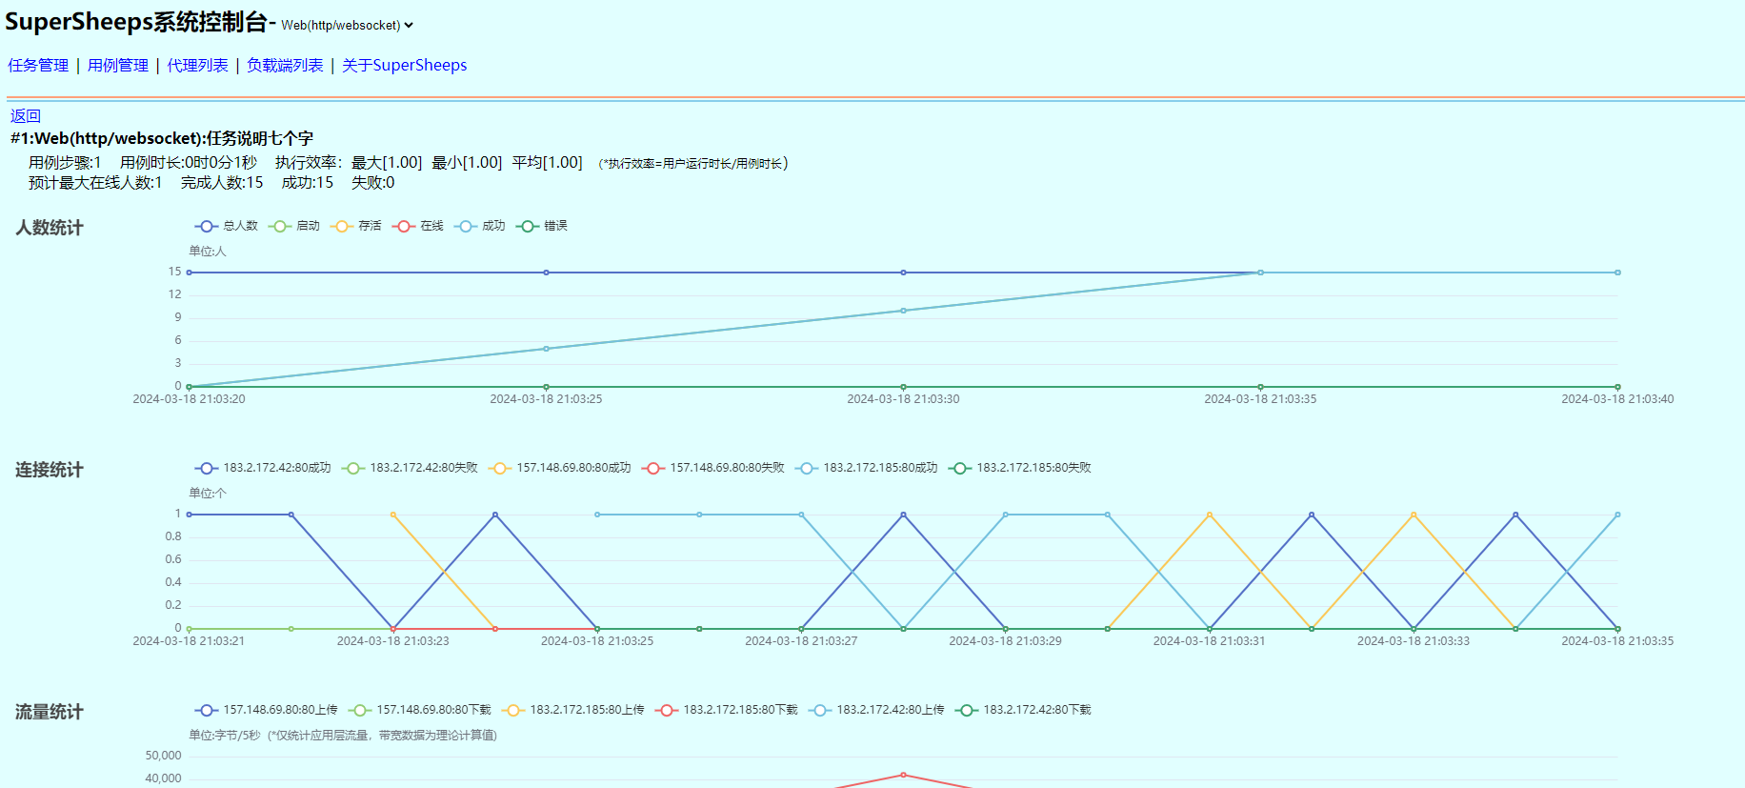This screenshot has height=788, width=1745.
Task: Toggle 183.2.172.42:80失败 legend series
Action: [x=410, y=468]
